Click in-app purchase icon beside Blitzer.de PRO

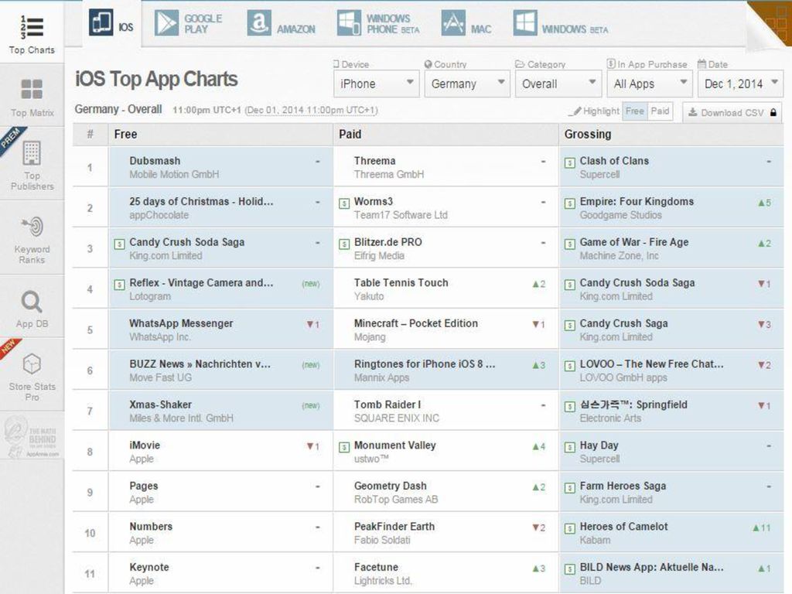point(344,244)
